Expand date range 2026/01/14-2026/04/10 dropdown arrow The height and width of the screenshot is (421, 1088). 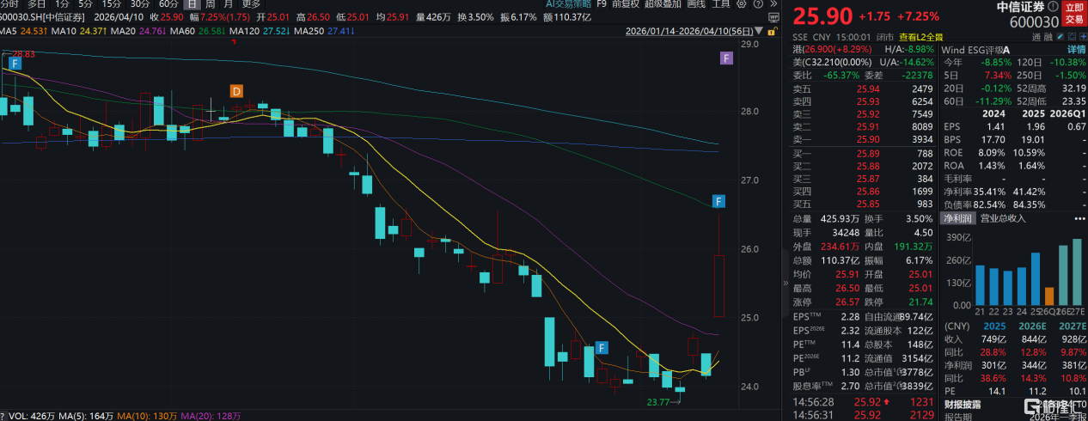[x=758, y=31]
